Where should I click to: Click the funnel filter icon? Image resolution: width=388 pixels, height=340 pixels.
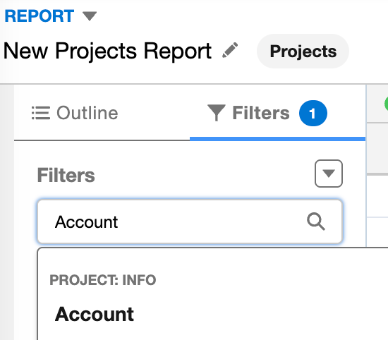(217, 113)
